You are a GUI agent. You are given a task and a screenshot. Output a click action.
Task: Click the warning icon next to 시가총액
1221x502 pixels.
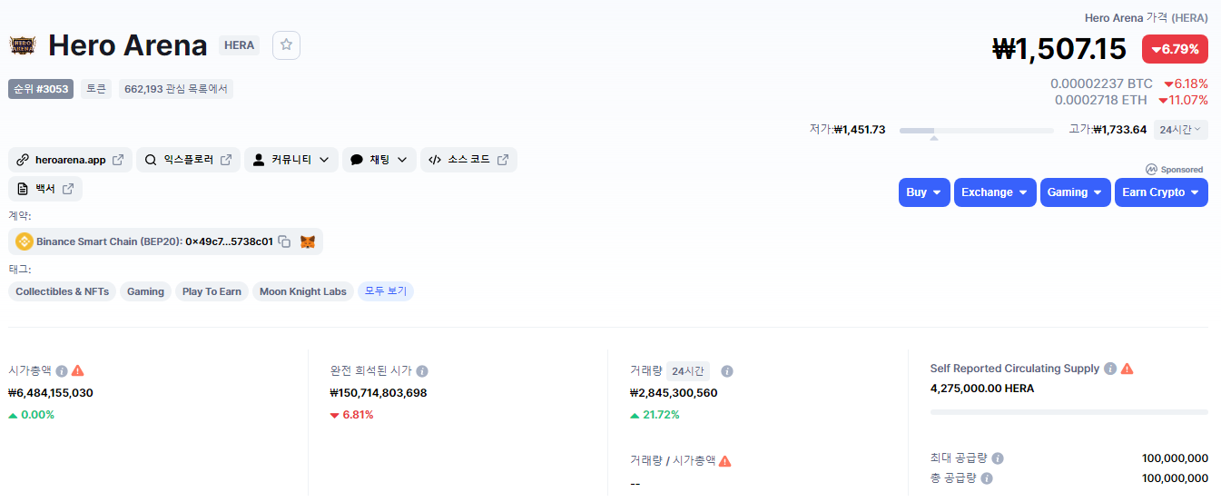(78, 370)
